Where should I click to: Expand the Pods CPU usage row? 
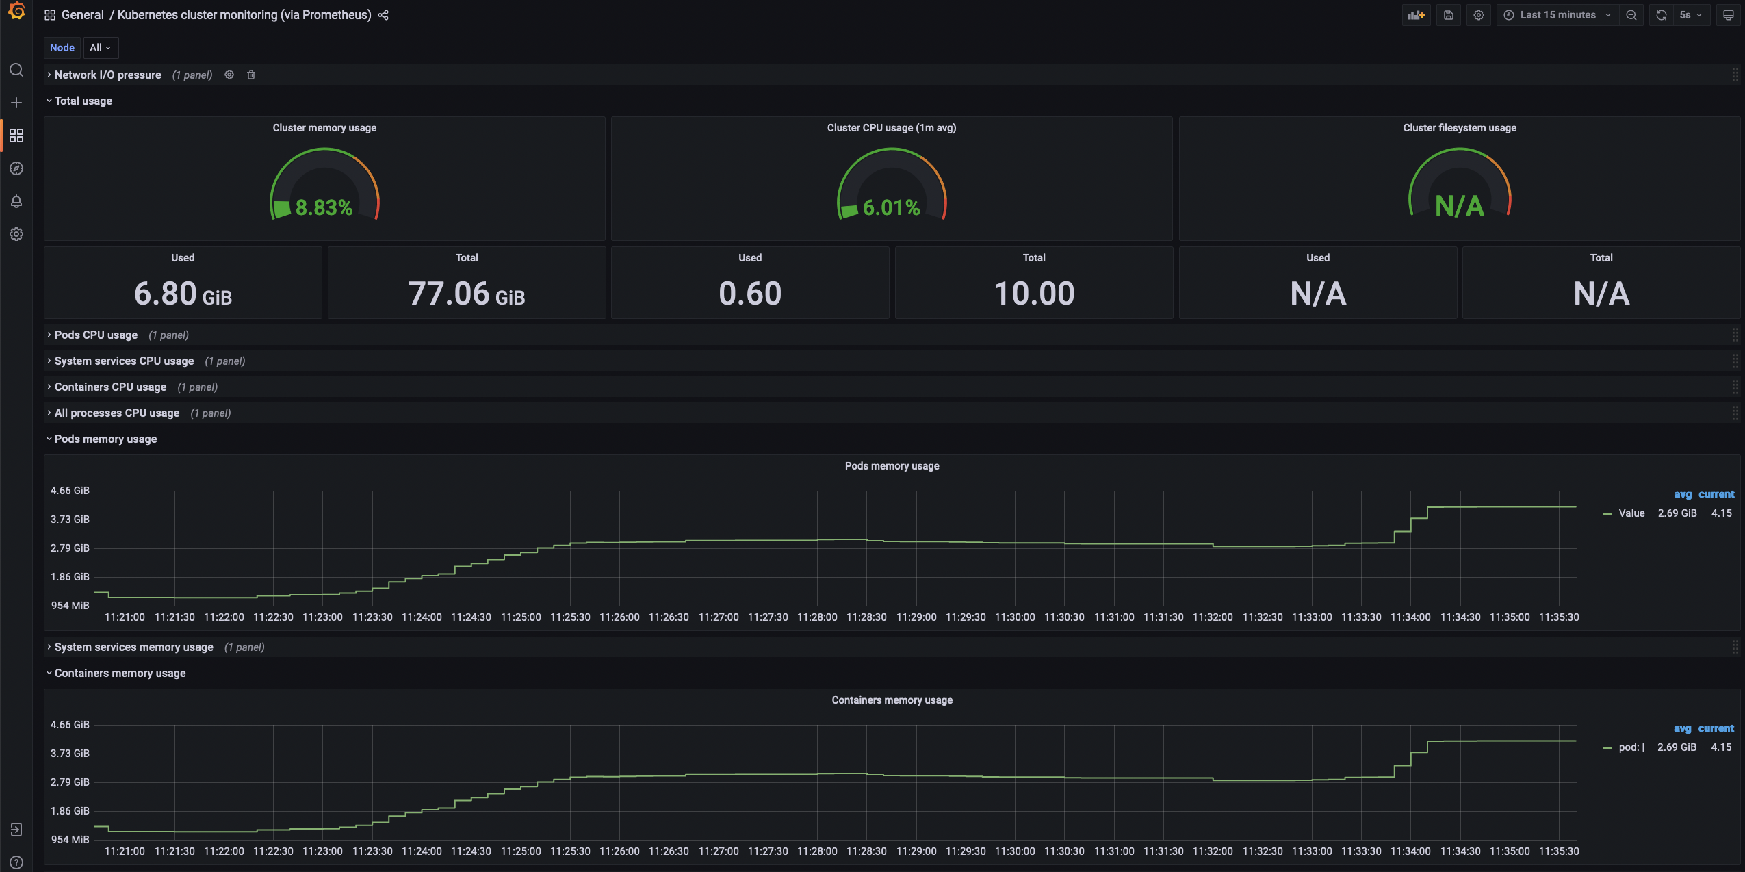point(96,335)
